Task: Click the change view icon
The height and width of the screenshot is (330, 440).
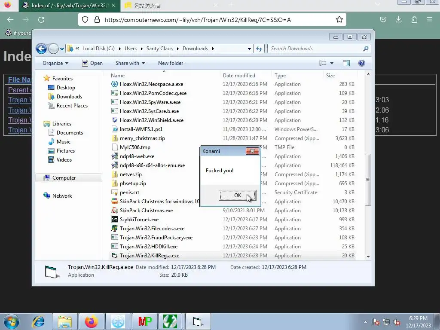Action: pyautogui.click(x=323, y=63)
